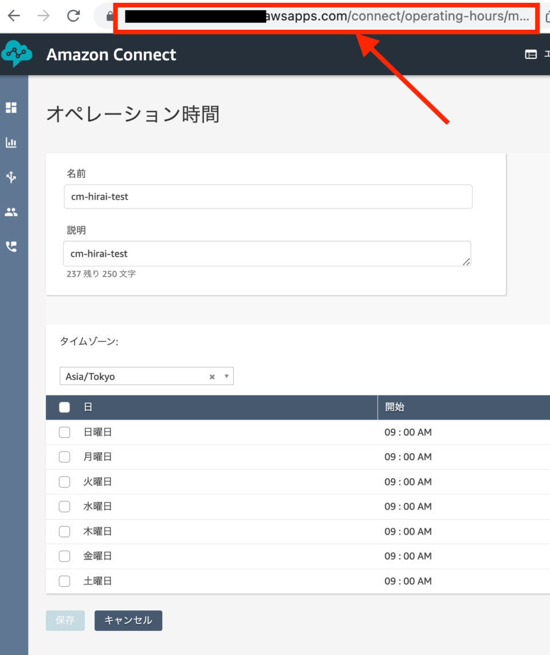This screenshot has width=550, height=655.
Task: Clear Asia/Tokyo with the x in the dropdown
Action: click(x=211, y=376)
